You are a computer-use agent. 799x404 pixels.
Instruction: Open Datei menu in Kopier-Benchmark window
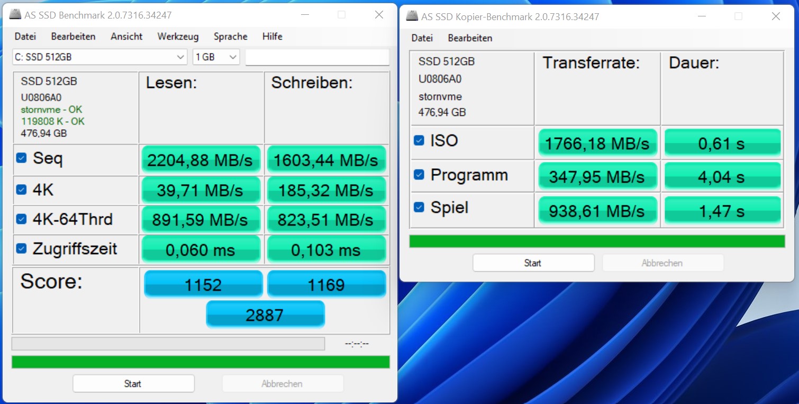[x=422, y=38]
